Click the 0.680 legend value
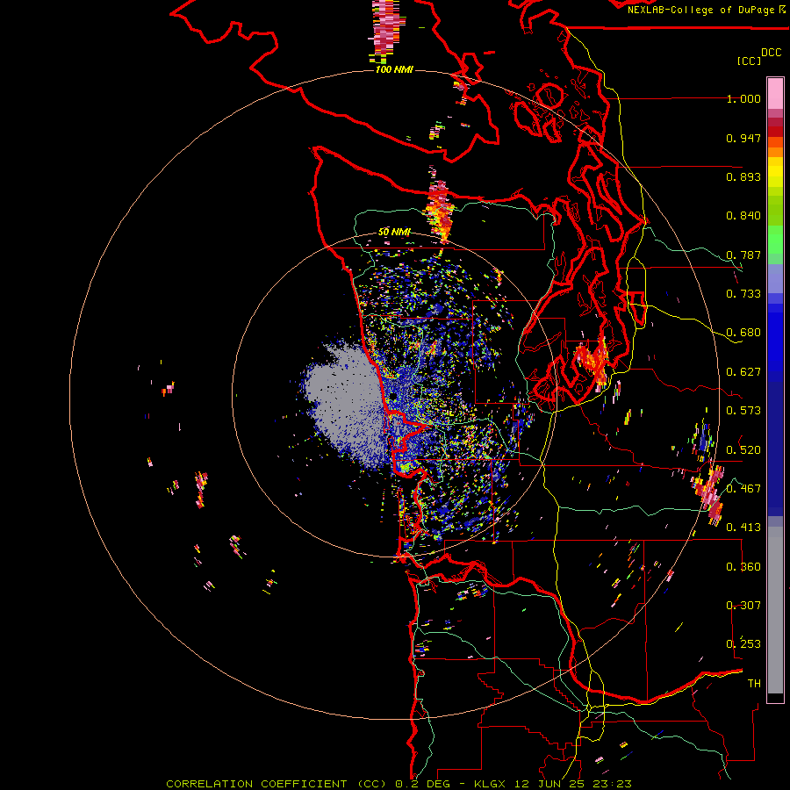 [743, 333]
